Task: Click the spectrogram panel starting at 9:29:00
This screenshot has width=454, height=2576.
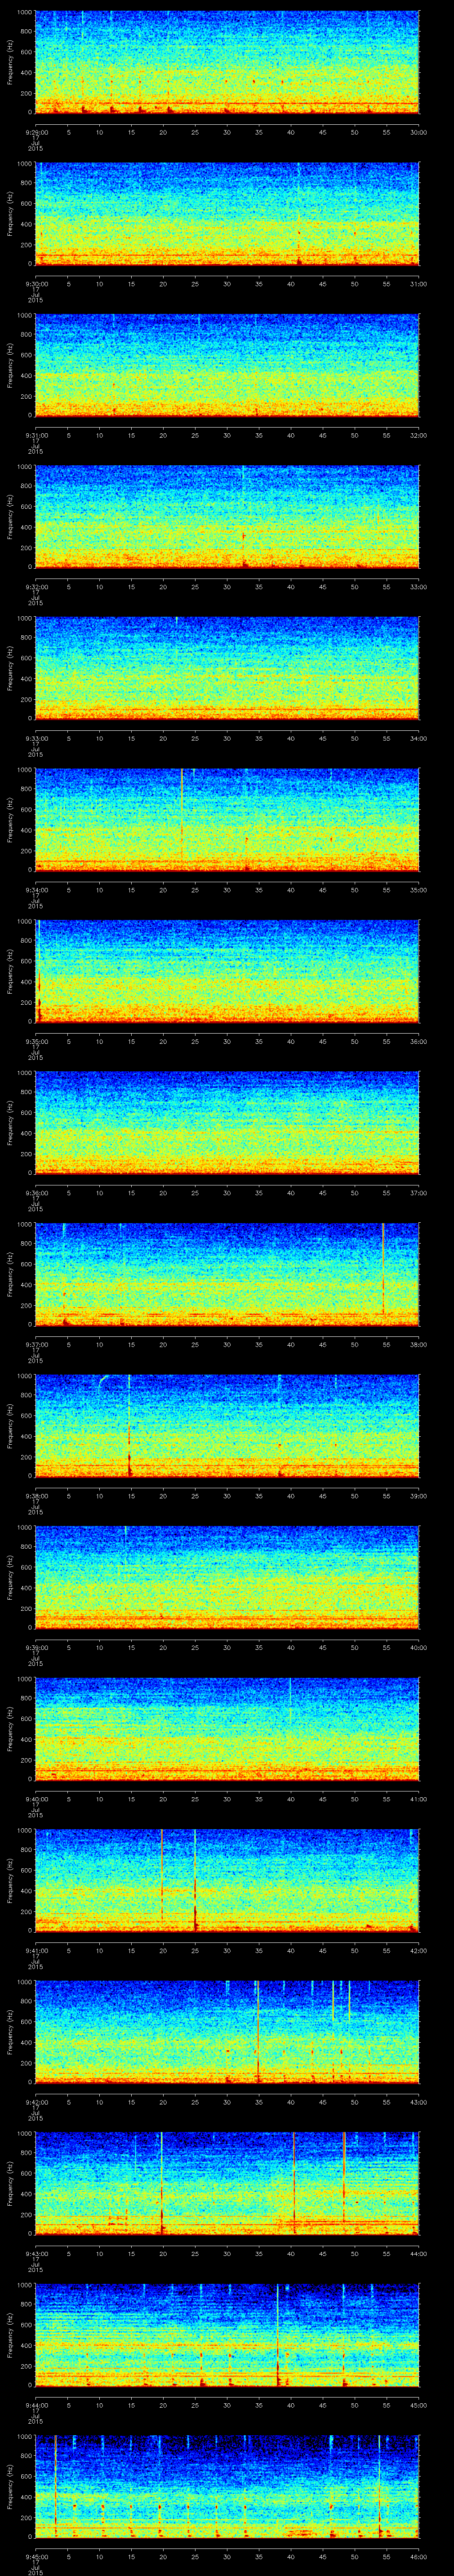Action: [227, 62]
